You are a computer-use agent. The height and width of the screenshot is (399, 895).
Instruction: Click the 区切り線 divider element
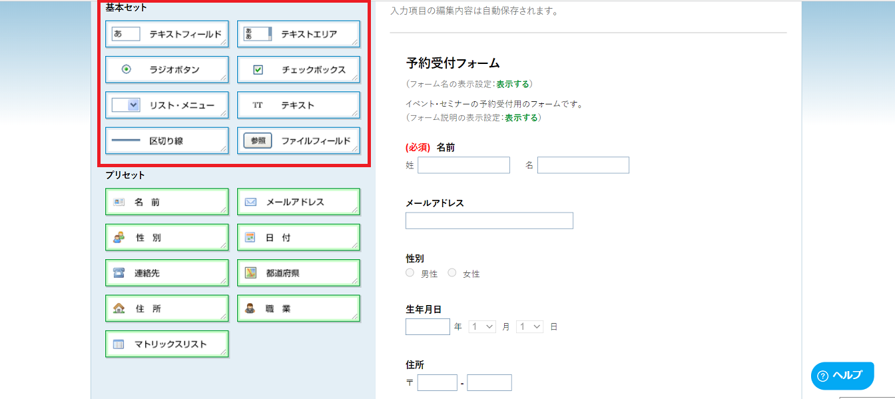pyautogui.click(x=166, y=141)
